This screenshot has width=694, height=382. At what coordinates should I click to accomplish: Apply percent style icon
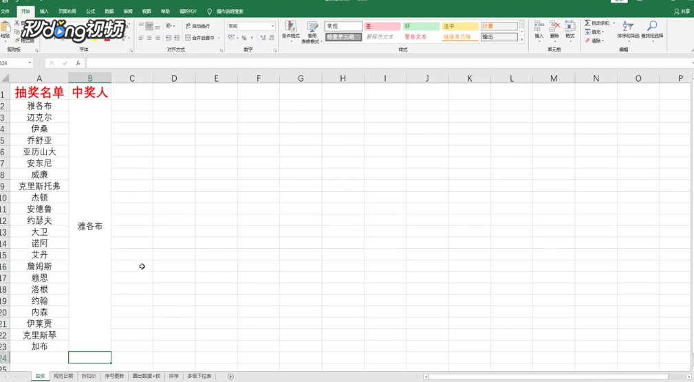point(244,38)
